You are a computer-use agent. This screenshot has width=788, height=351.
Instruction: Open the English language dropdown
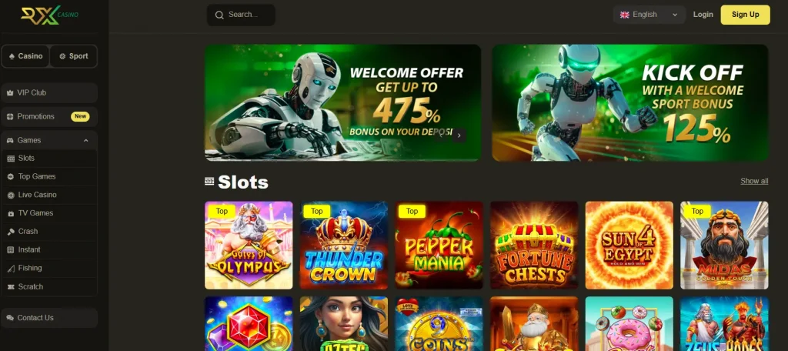point(649,15)
